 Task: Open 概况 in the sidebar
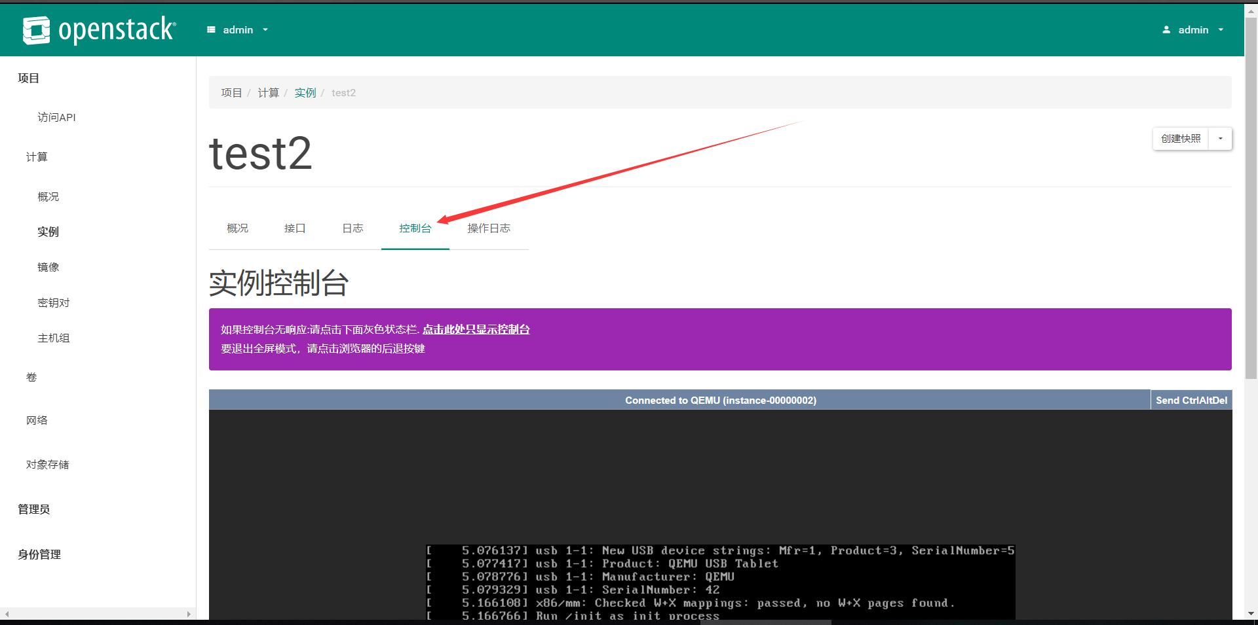click(x=48, y=197)
